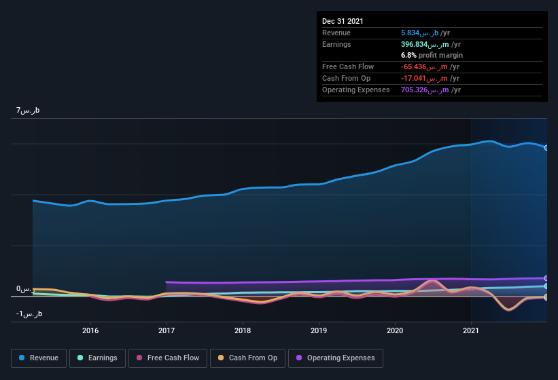The image size is (558, 380).
Task: Toggle the Cash From Op legend button
Action: (247, 358)
